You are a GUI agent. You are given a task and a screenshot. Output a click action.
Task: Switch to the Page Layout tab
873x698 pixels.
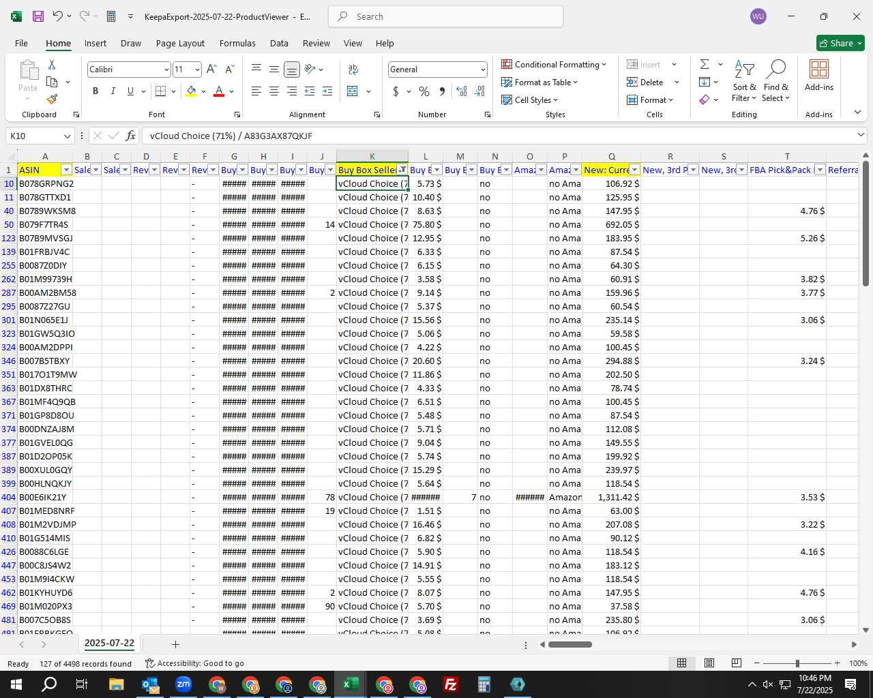click(180, 43)
